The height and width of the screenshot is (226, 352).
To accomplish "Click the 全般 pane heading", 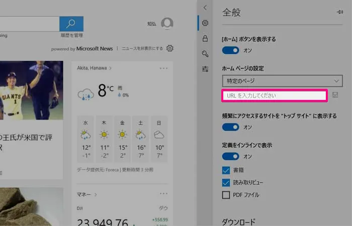I will point(231,13).
